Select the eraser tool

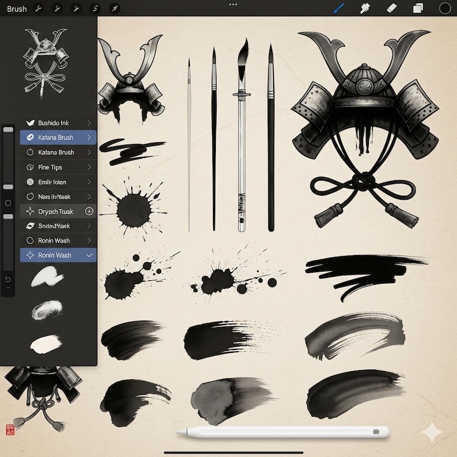pos(391,8)
